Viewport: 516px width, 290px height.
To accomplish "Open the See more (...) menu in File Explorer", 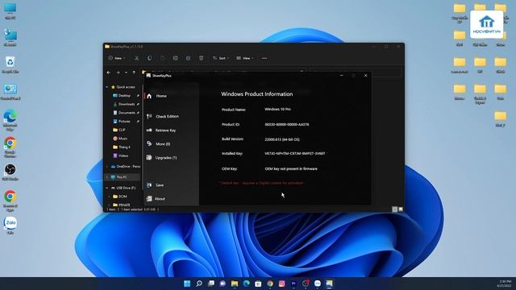I will (264, 58).
